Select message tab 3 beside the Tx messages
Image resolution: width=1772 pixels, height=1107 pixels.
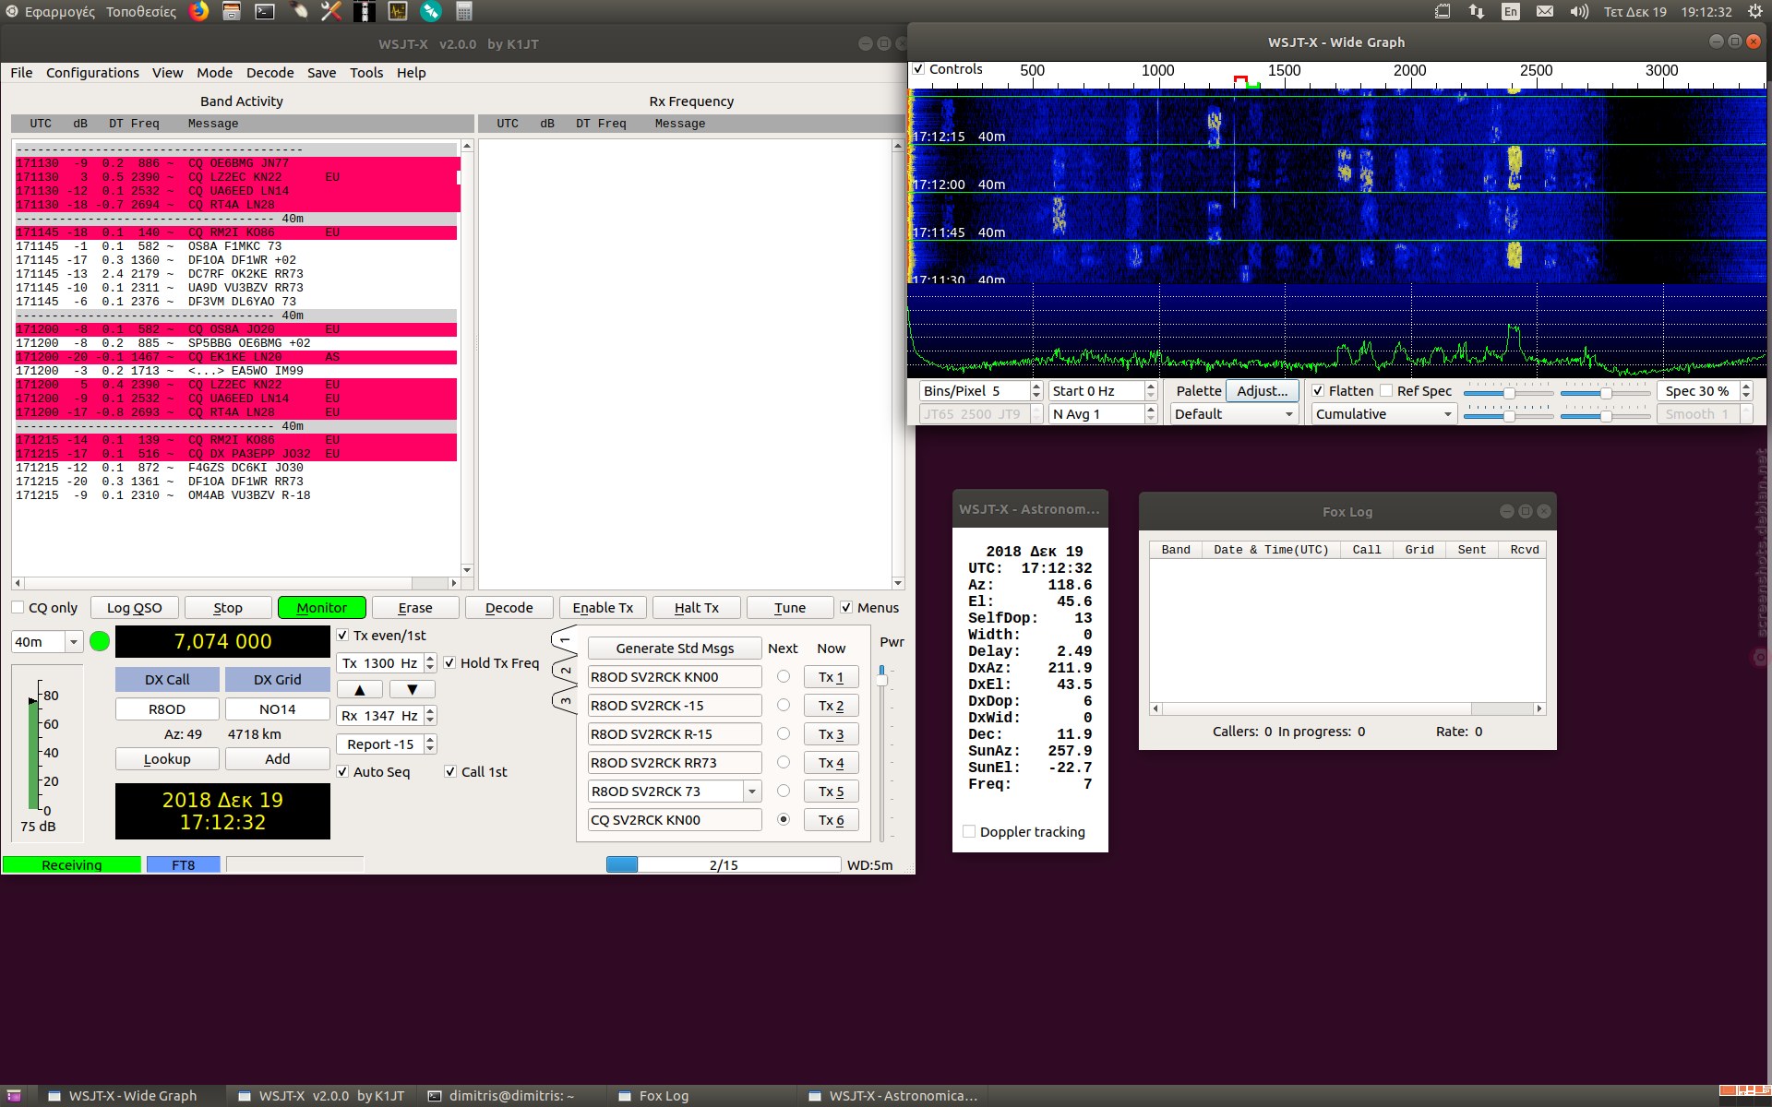pos(565,702)
